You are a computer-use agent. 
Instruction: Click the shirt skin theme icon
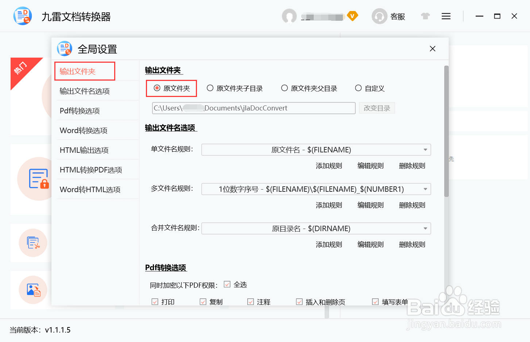tap(425, 16)
